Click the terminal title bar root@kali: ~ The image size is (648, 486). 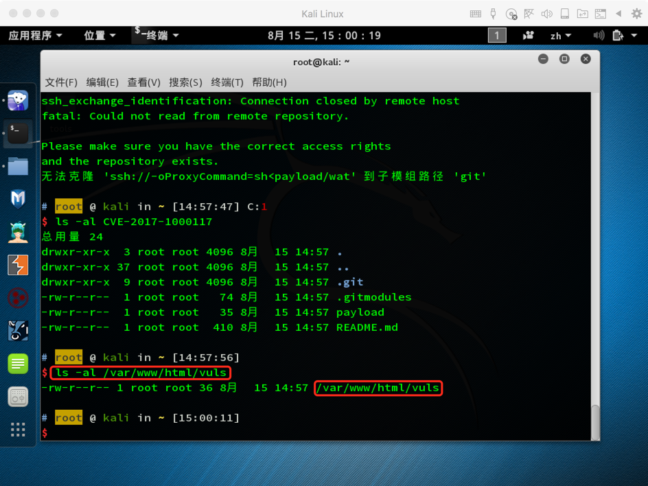click(x=321, y=62)
